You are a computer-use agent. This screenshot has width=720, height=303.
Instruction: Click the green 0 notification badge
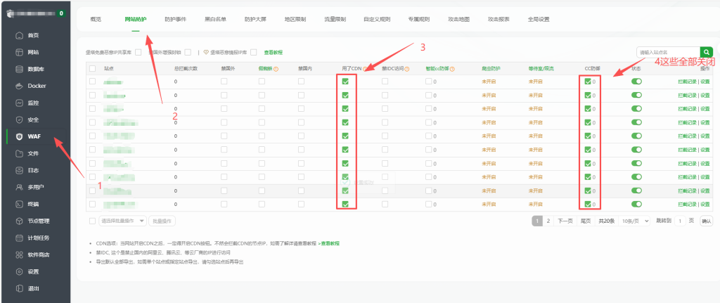point(61,13)
